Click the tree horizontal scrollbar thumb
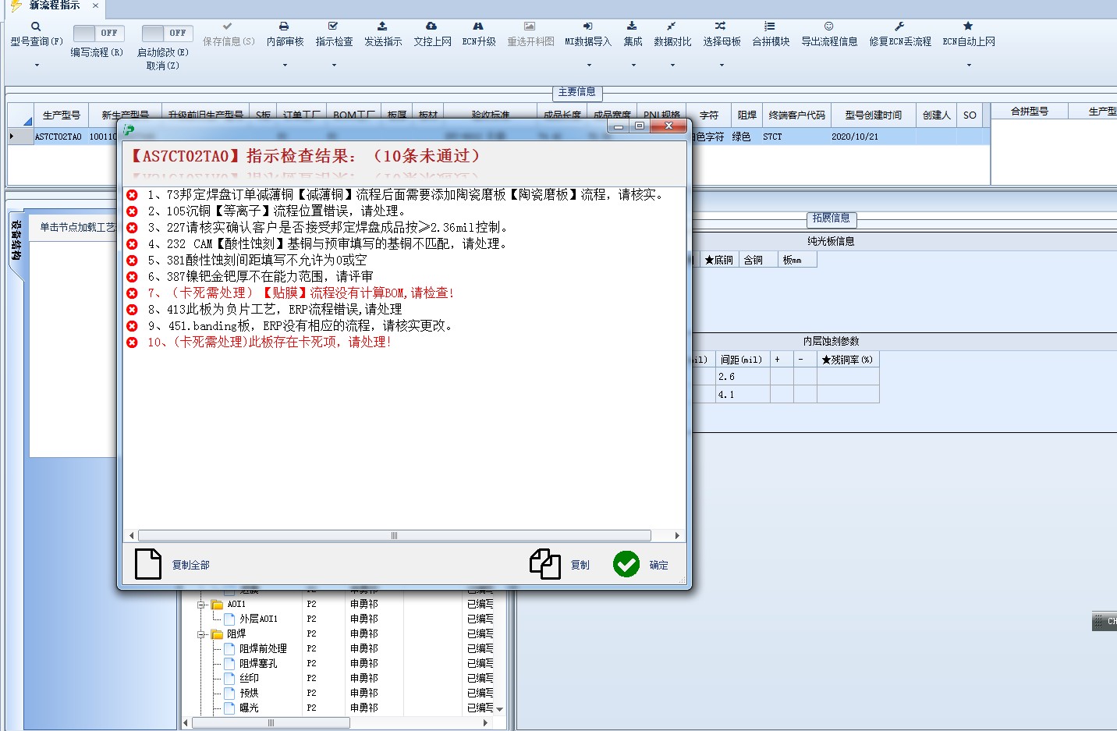The height and width of the screenshot is (731, 1117). (x=271, y=723)
